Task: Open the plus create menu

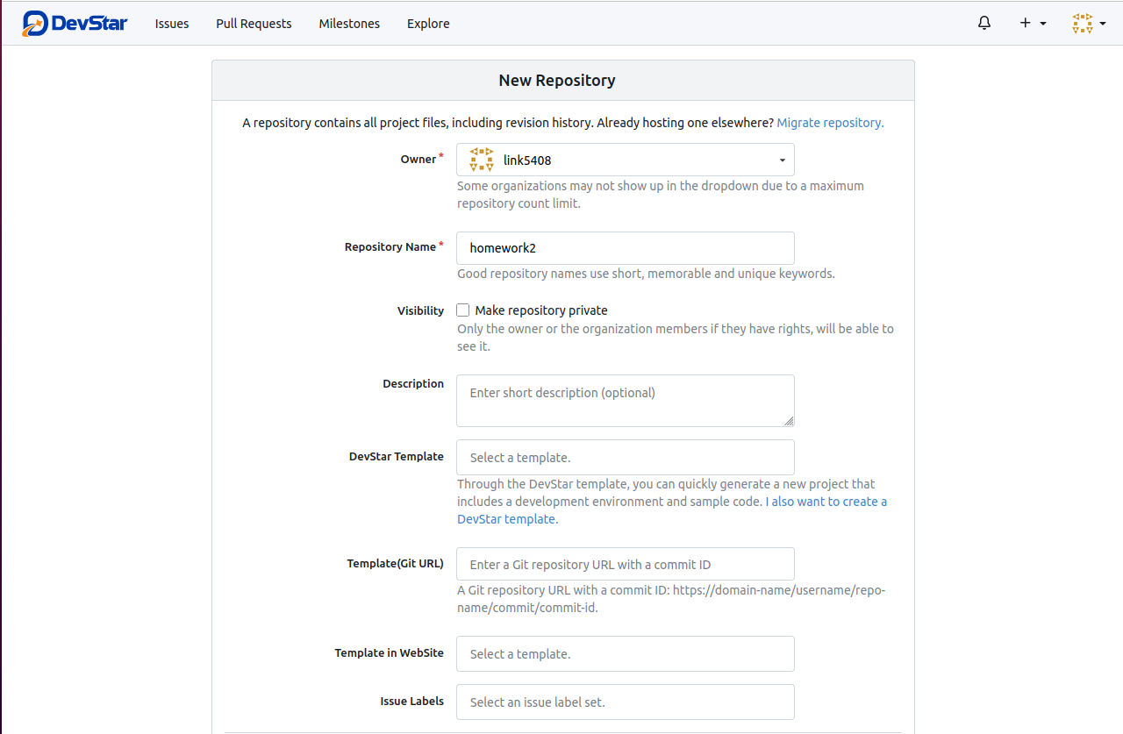Action: point(1033,24)
